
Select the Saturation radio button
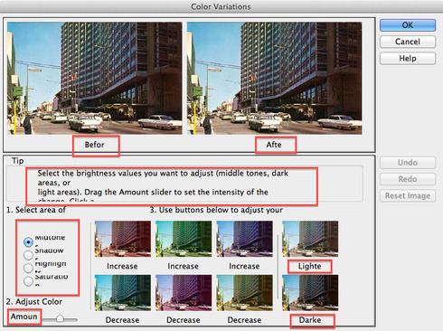click(x=28, y=281)
